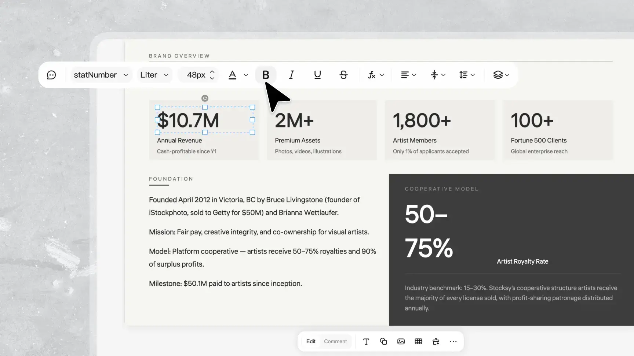This screenshot has width=634, height=356.
Task: Click the BRAND OVERVIEW heading
Action: coord(179,56)
